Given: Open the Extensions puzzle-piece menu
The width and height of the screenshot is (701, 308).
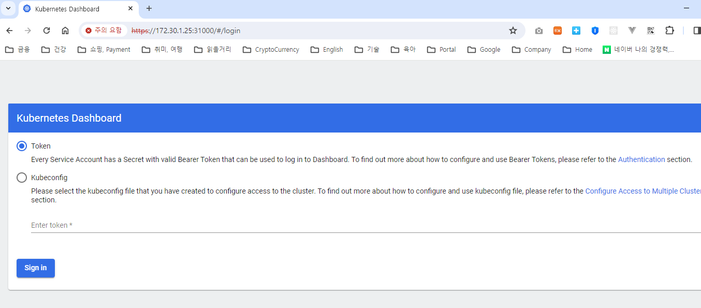Looking at the screenshot, I should (669, 31).
